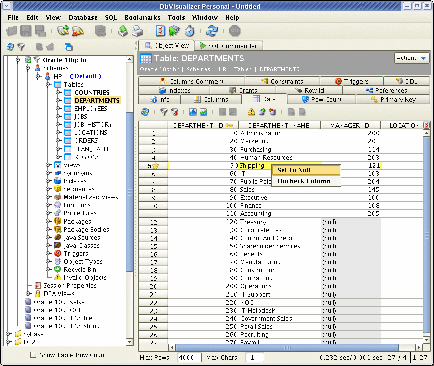The height and width of the screenshot is (366, 434).
Task: Click the yellow warning icon in grid toolbar
Action: (251, 112)
